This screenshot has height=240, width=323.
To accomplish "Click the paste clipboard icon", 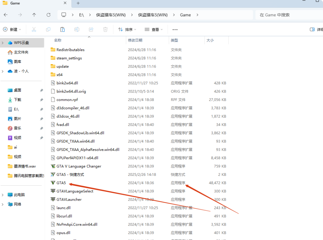I will (62, 29).
